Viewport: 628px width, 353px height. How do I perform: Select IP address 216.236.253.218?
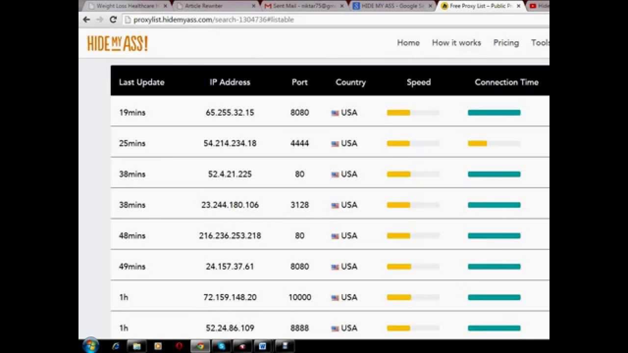tap(230, 236)
